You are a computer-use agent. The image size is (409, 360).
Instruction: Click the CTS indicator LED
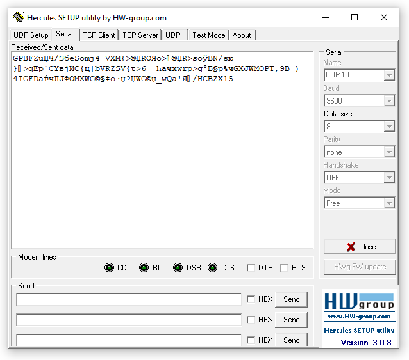click(213, 268)
